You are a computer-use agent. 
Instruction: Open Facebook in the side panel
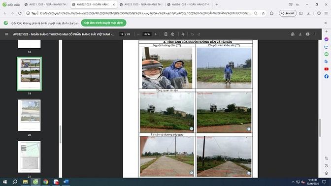tap(327, 76)
